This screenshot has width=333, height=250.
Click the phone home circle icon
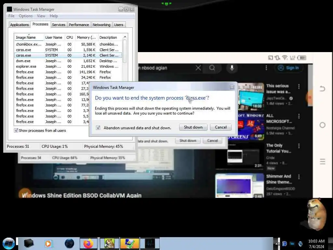322,125
